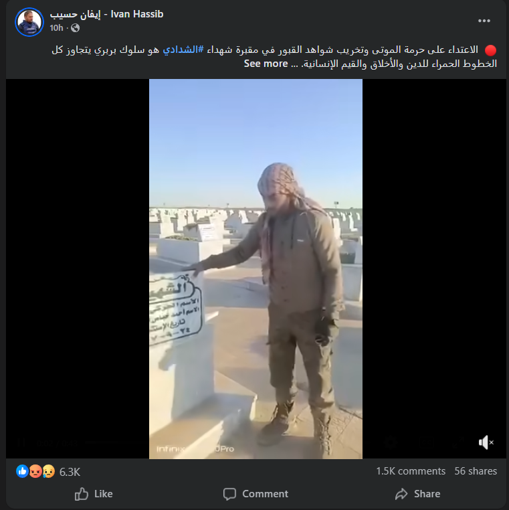Click the Arabic caption text of the post
Viewport: 509px width, 510px height.
coord(274,57)
